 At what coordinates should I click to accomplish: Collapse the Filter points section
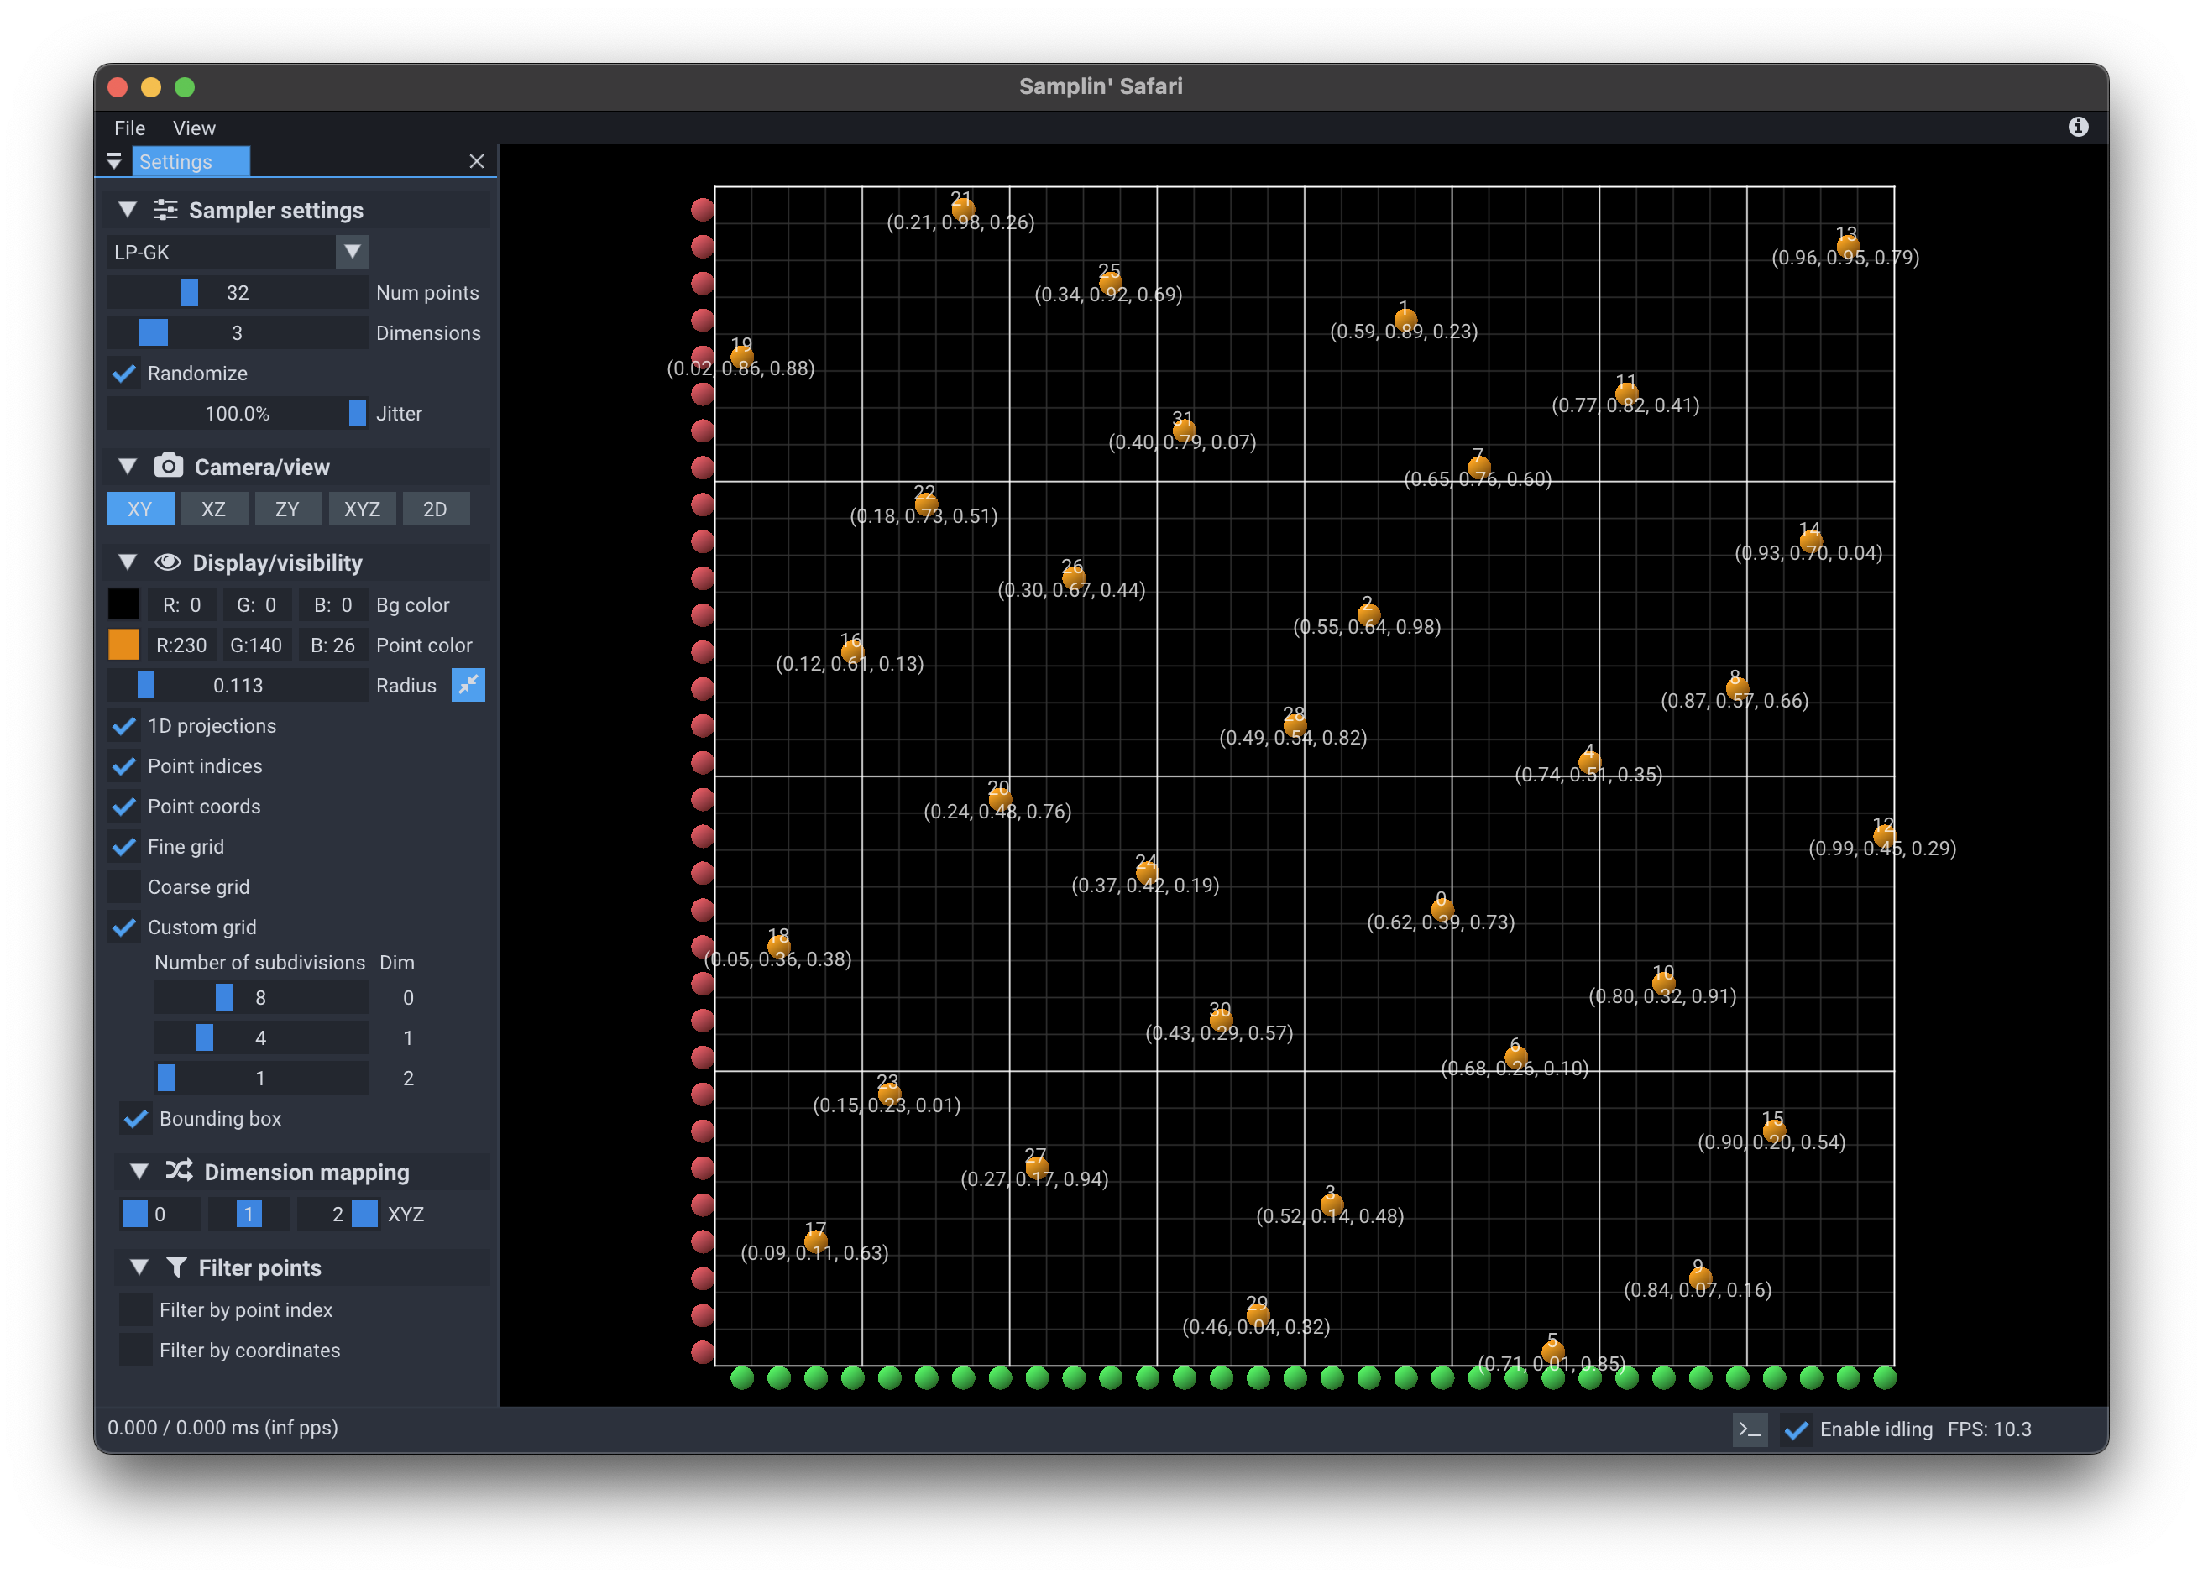pyautogui.click(x=139, y=1267)
